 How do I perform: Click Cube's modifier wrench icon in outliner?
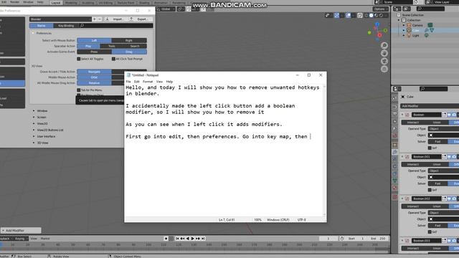pyautogui.click(x=427, y=30)
